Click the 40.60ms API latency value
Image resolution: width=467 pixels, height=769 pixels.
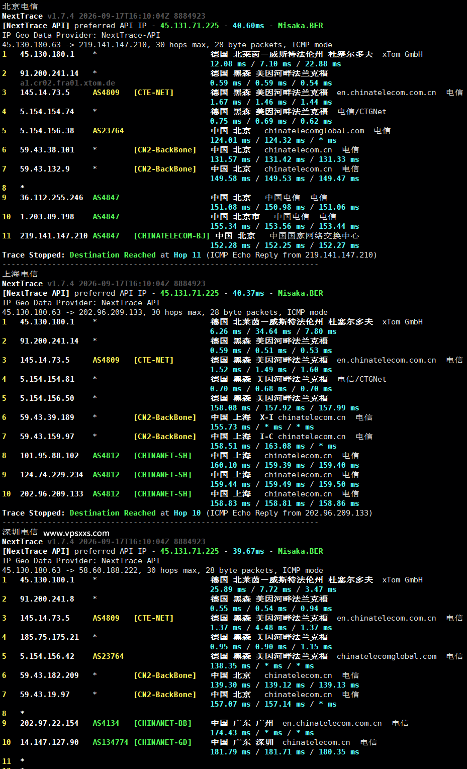[248, 26]
